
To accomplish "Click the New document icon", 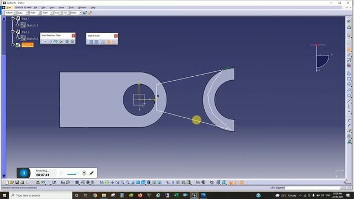I will click(7, 182).
